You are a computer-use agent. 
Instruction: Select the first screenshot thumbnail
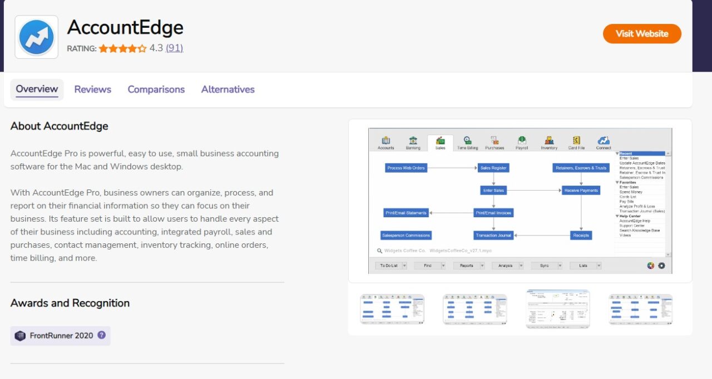click(x=392, y=309)
